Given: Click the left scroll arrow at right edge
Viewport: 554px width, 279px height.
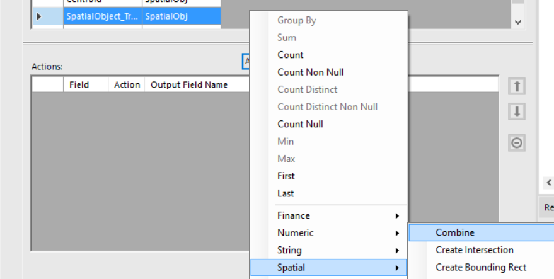Looking at the screenshot, I should pos(547,183).
